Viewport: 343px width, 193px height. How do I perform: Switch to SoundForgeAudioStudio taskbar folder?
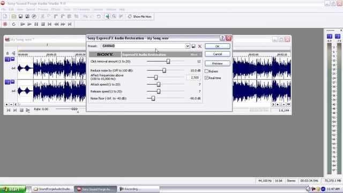pos(52,189)
